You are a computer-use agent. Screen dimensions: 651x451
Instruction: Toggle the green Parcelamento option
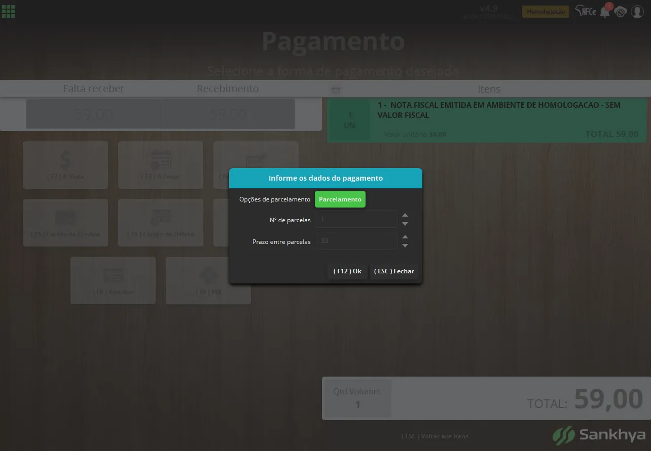click(x=340, y=199)
